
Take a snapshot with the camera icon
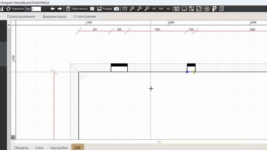(x=116, y=9)
